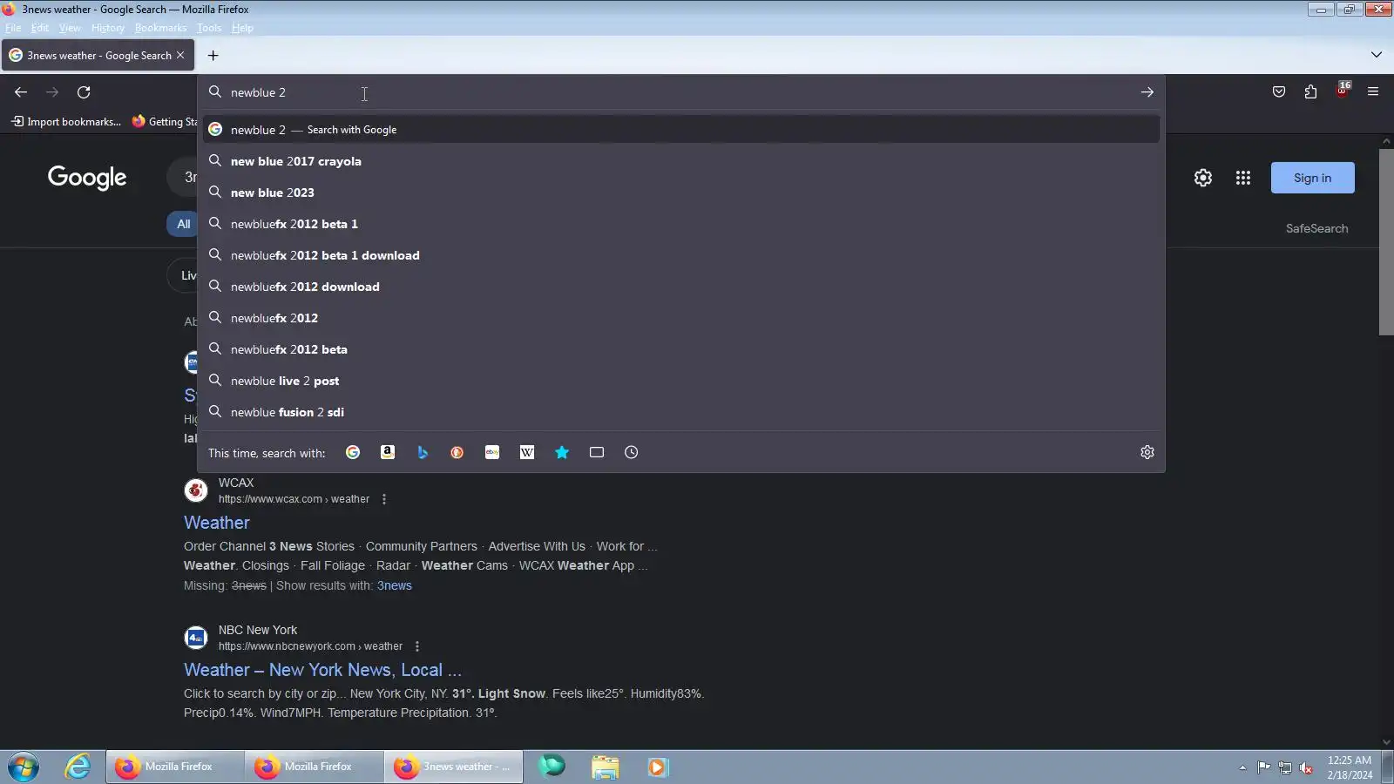Viewport: 1394px width, 784px height.
Task: Open Windows Explorer folder in taskbar
Action: click(x=605, y=767)
